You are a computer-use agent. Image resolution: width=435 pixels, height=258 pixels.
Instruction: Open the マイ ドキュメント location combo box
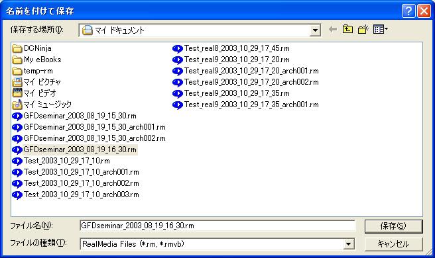tap(200, 30)
